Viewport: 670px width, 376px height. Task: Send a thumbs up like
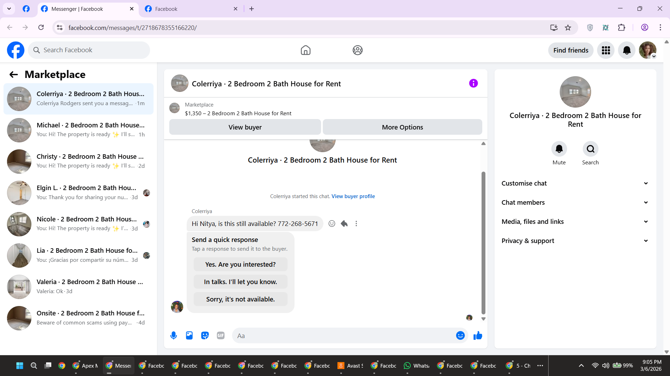[478, 336]
